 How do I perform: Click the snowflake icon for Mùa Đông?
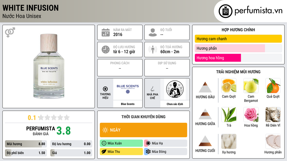tap(148, 151)
